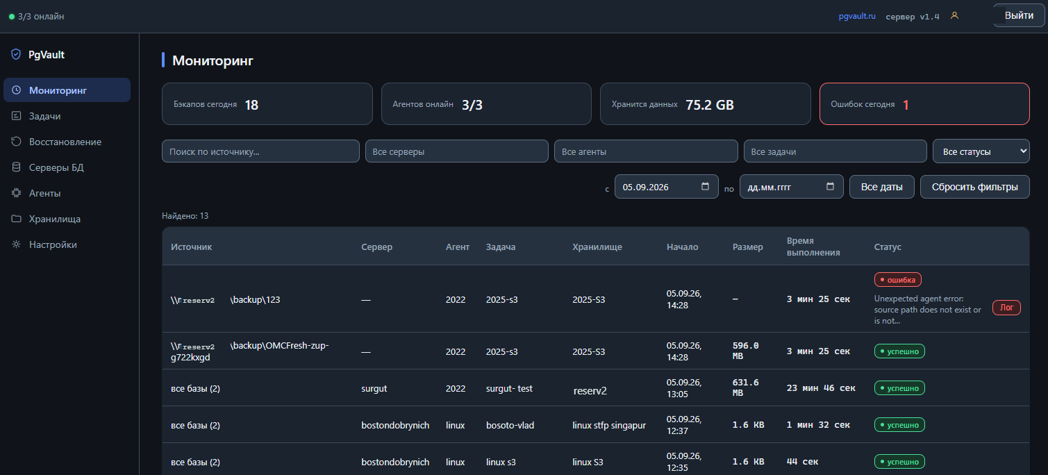Open the Все серверы filter

click(x=457, y=151)
